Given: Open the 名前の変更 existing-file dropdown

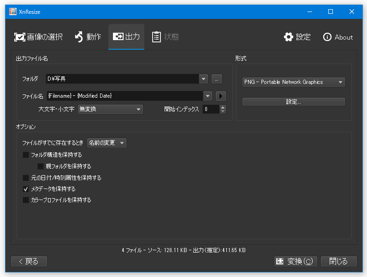Looking at the screenshot, I should point(107,143).
